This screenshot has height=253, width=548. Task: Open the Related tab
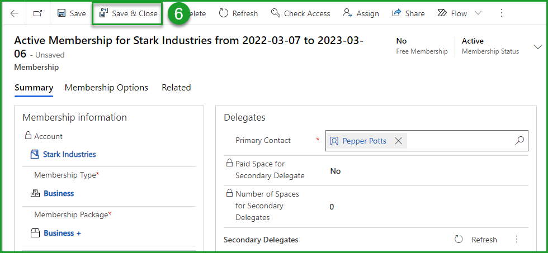point(176,88)
